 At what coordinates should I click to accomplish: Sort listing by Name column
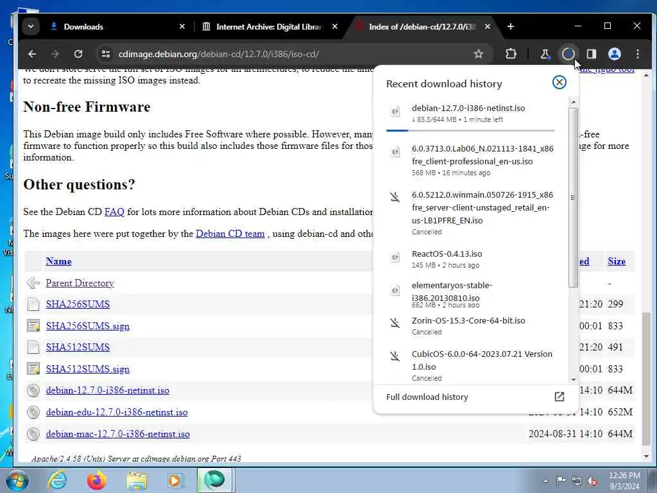click(x=58, y=261)
